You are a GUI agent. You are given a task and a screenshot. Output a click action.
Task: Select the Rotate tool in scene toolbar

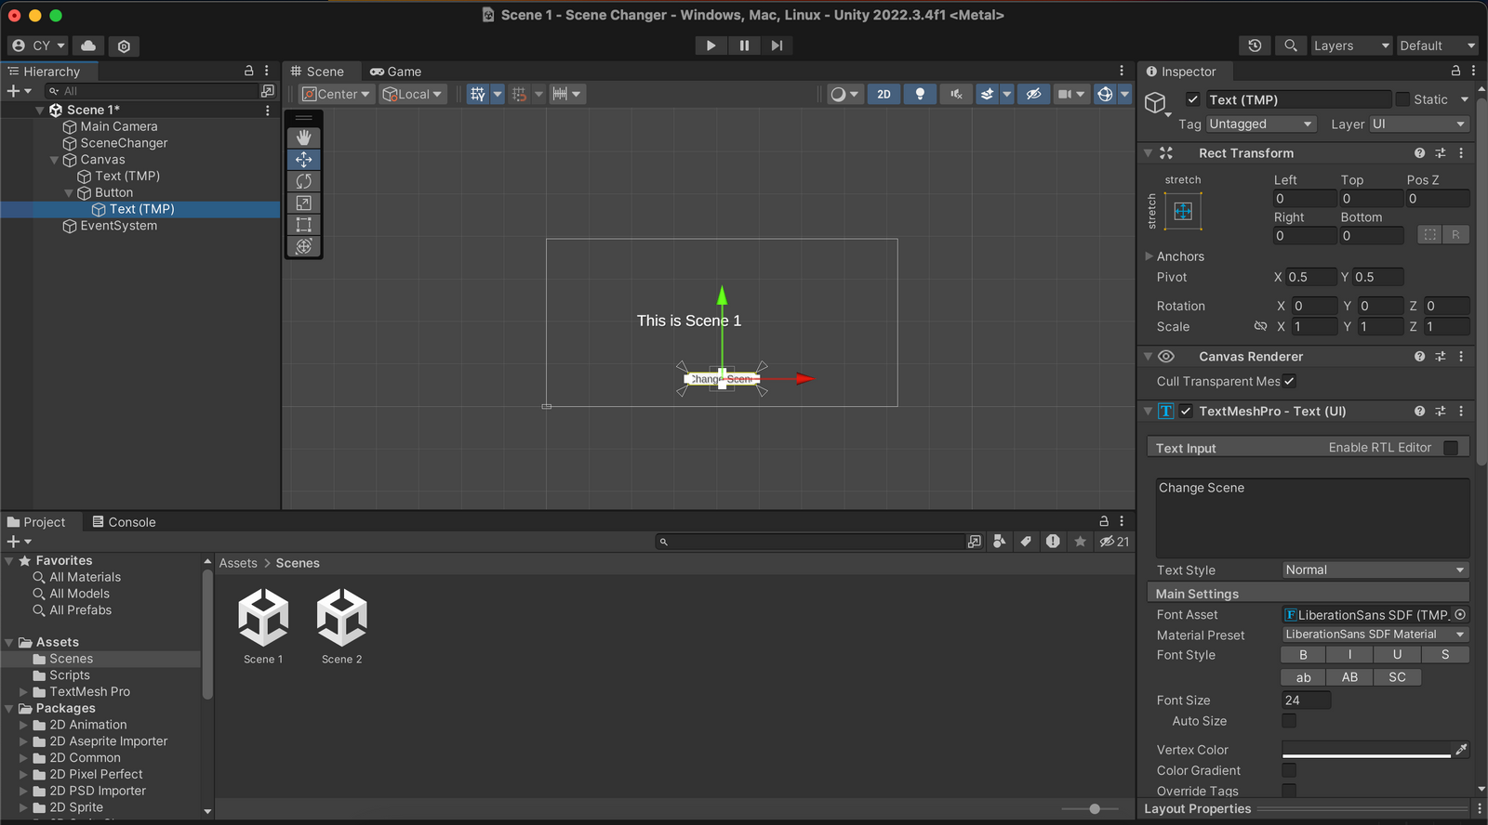tap(303, 181)
